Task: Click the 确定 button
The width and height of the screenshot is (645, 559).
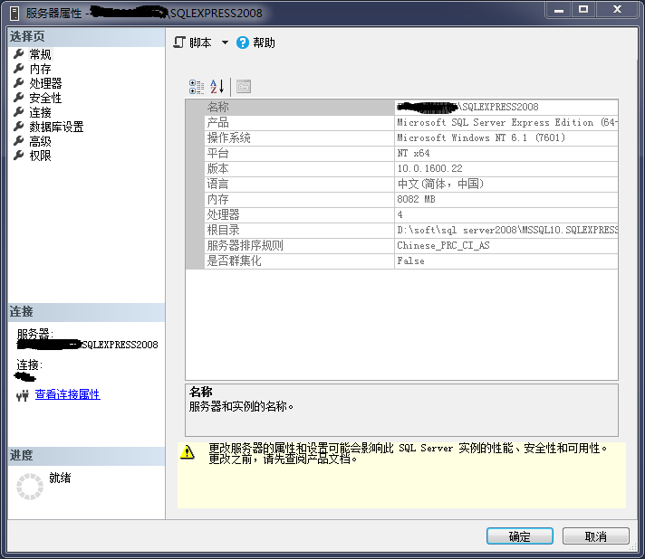Action: 520,536
